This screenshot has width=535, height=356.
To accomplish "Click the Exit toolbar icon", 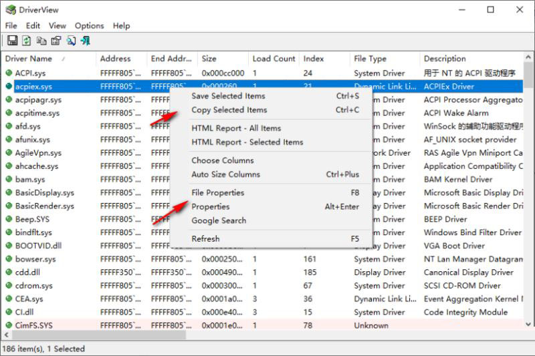I will [86, 41].
